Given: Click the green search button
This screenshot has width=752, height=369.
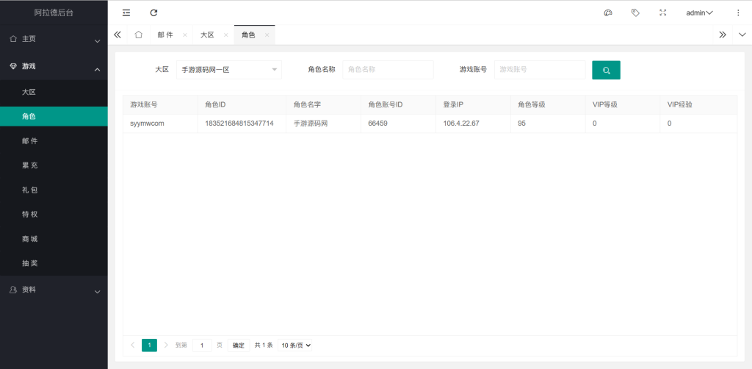Looking at the screenshot, I should tap(606, 70).
